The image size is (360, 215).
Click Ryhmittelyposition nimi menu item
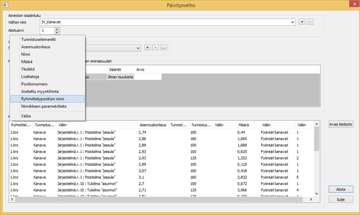(x=47, y=99)
